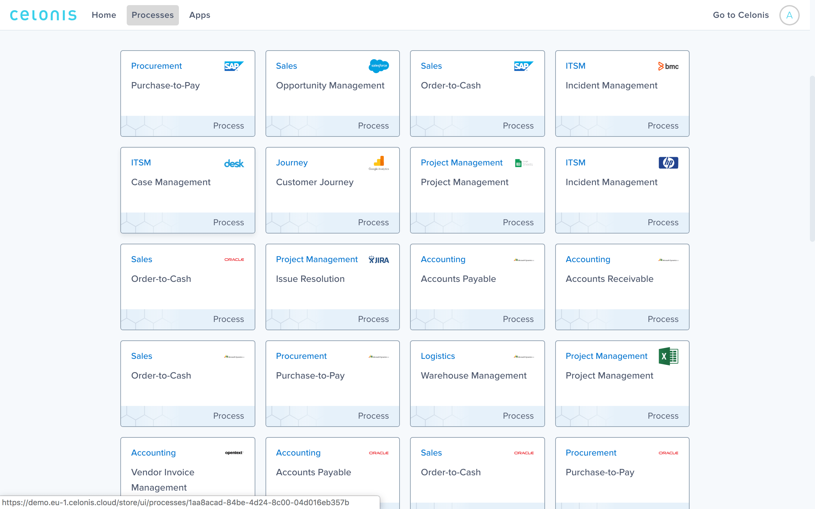Select the Processes tab
Image resolution: width=815 pixels, height=509 pixels.
click(152, 15)
